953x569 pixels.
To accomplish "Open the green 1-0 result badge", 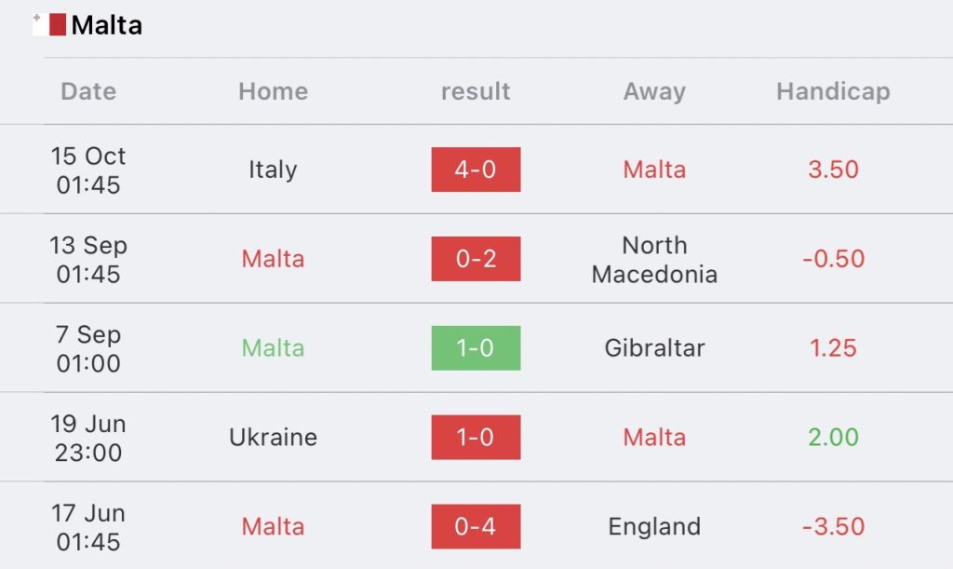I will click(x=476, y=347).
